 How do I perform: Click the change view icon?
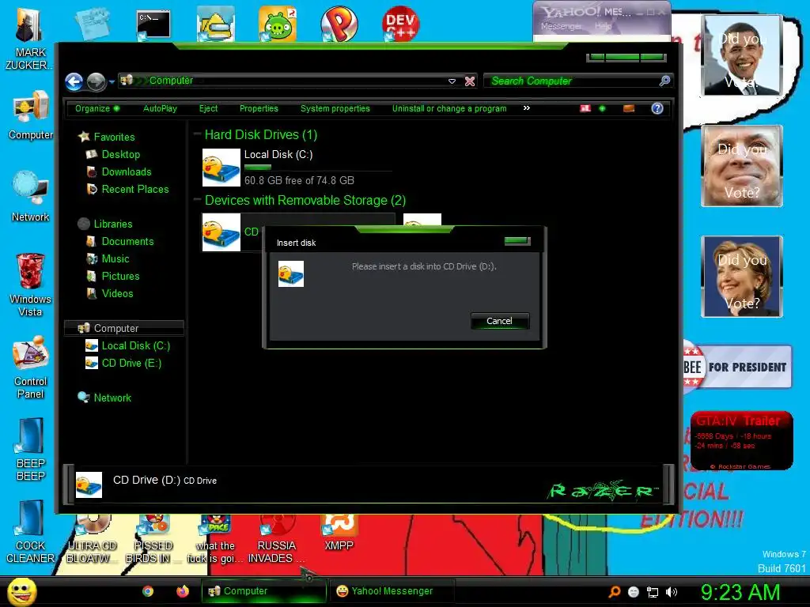pos(585,108)
